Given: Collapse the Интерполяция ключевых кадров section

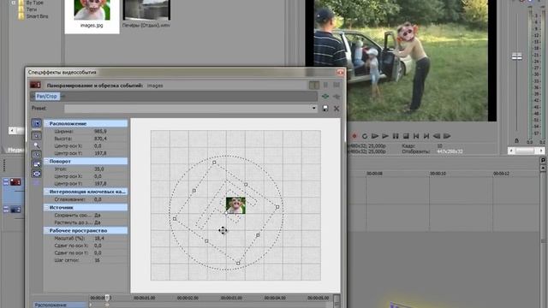Looking at the screenshot, I should tap(46, 192).
